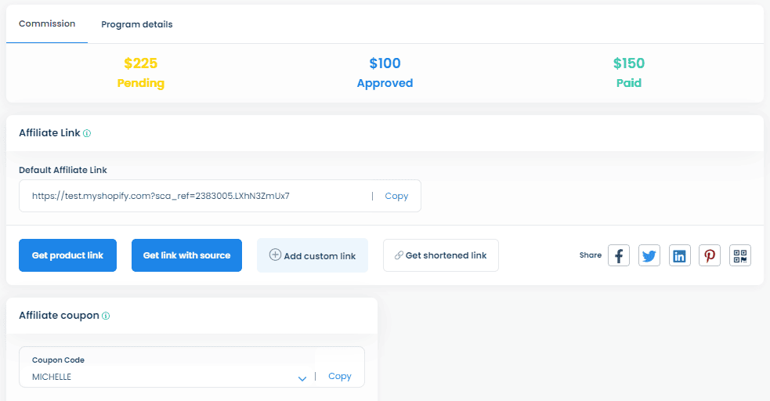Viewport: 770px width, 401px height.
Task: Switch to the Program details tab
Action: click(x=137, y=24)
